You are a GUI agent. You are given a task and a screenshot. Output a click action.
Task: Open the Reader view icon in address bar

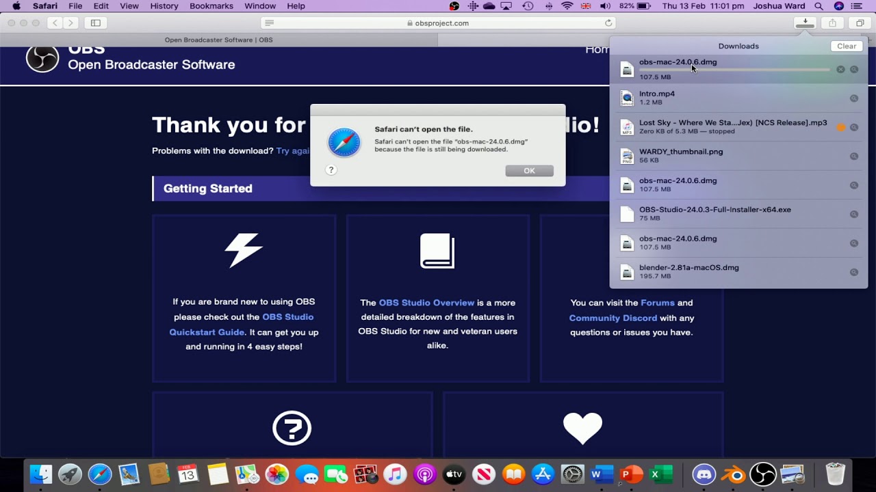pyautogui.click(x=269, y=23)
